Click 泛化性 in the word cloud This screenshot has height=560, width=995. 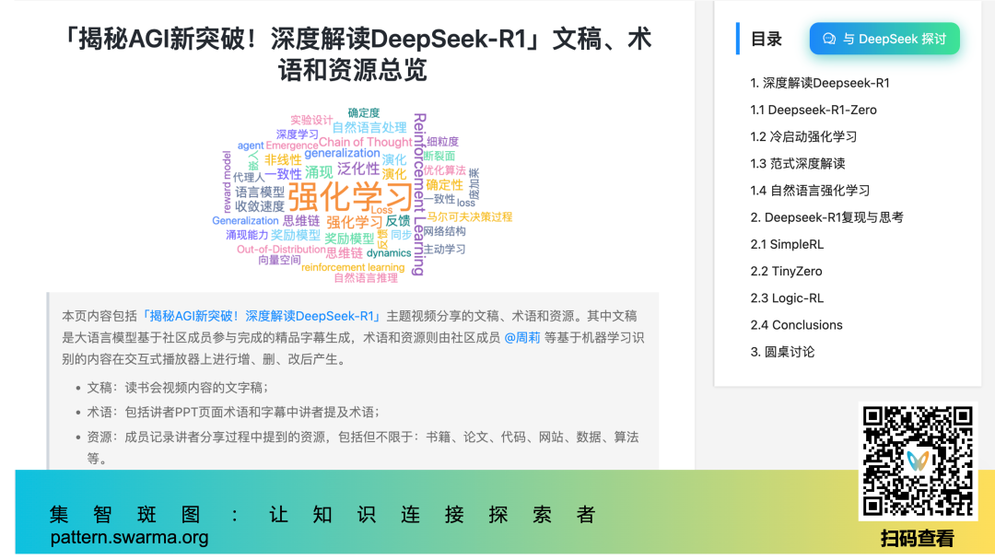(x=357, y=169)
